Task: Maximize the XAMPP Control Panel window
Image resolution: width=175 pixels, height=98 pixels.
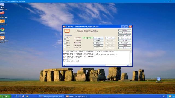Action: click(x=126, y=27)
